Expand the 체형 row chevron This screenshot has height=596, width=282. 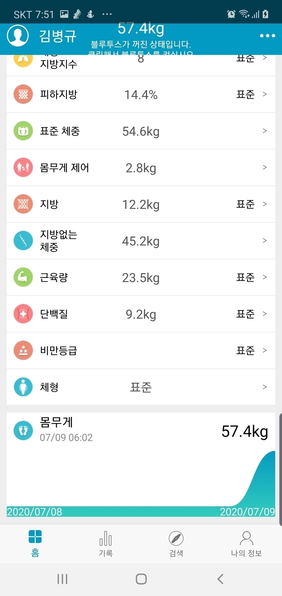pyautogui.click(x=265, y=387)
